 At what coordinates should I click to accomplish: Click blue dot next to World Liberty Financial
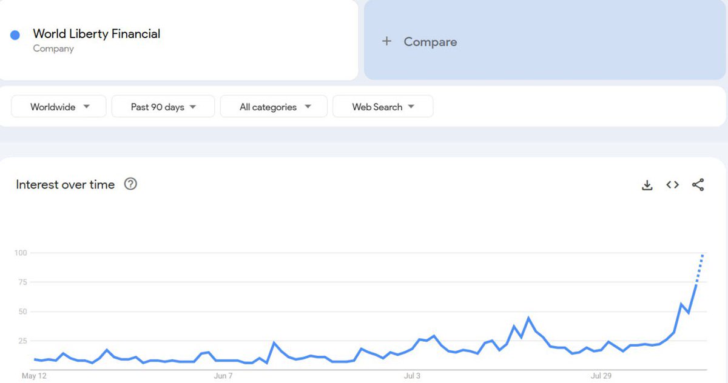coord(15,35)
